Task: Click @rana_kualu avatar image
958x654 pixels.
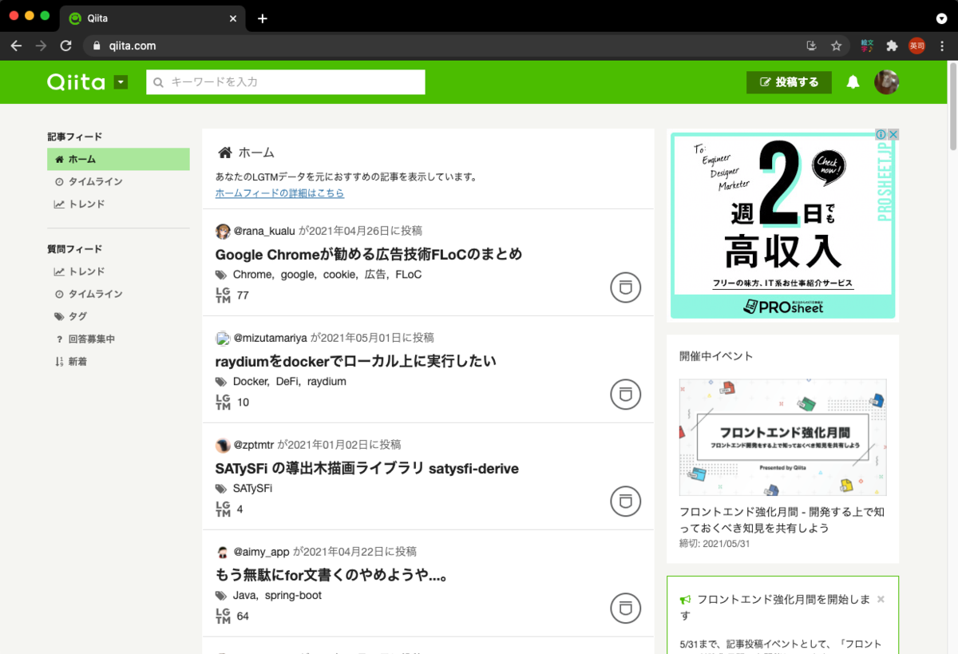Action: click(223, 232)
